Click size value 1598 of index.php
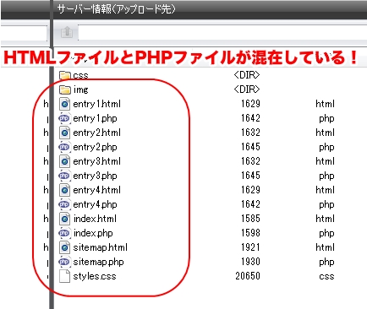This screenshot has height=309, width=367. click(x=250, y=233)
